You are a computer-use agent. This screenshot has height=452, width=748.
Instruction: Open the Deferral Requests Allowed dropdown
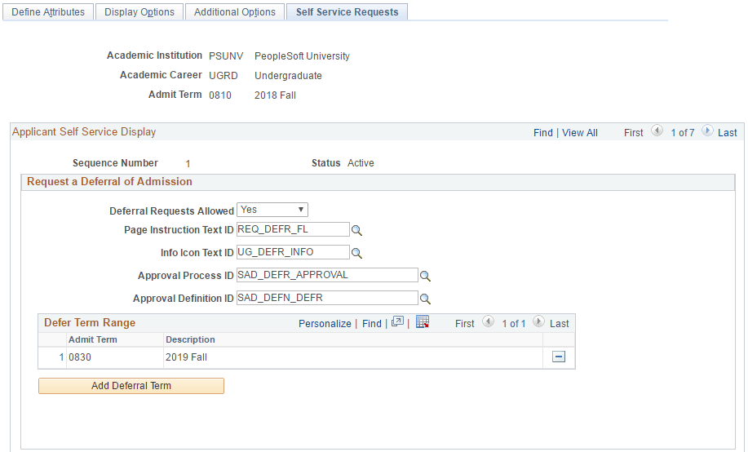[272, 210]
